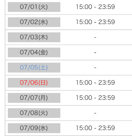This screenshot has width=132, height=136.
Task: Click the 15:00 - 23:59 time for 07/07
Action: pos(95,98)
